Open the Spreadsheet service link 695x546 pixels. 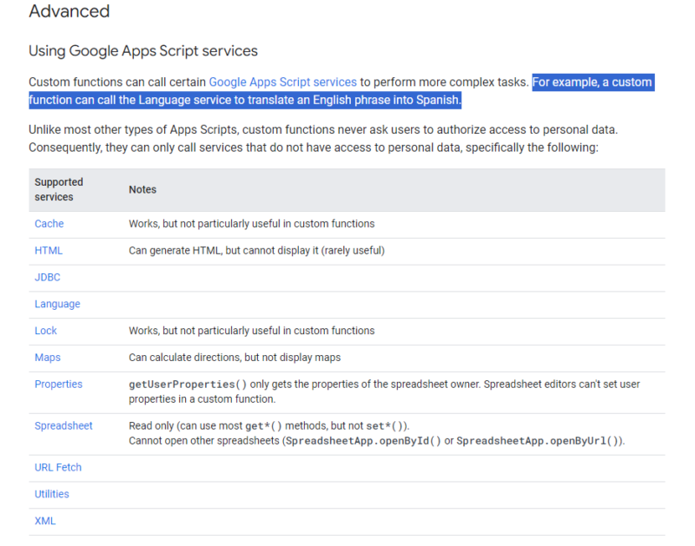pyautogui.click(x=63, y=426)
